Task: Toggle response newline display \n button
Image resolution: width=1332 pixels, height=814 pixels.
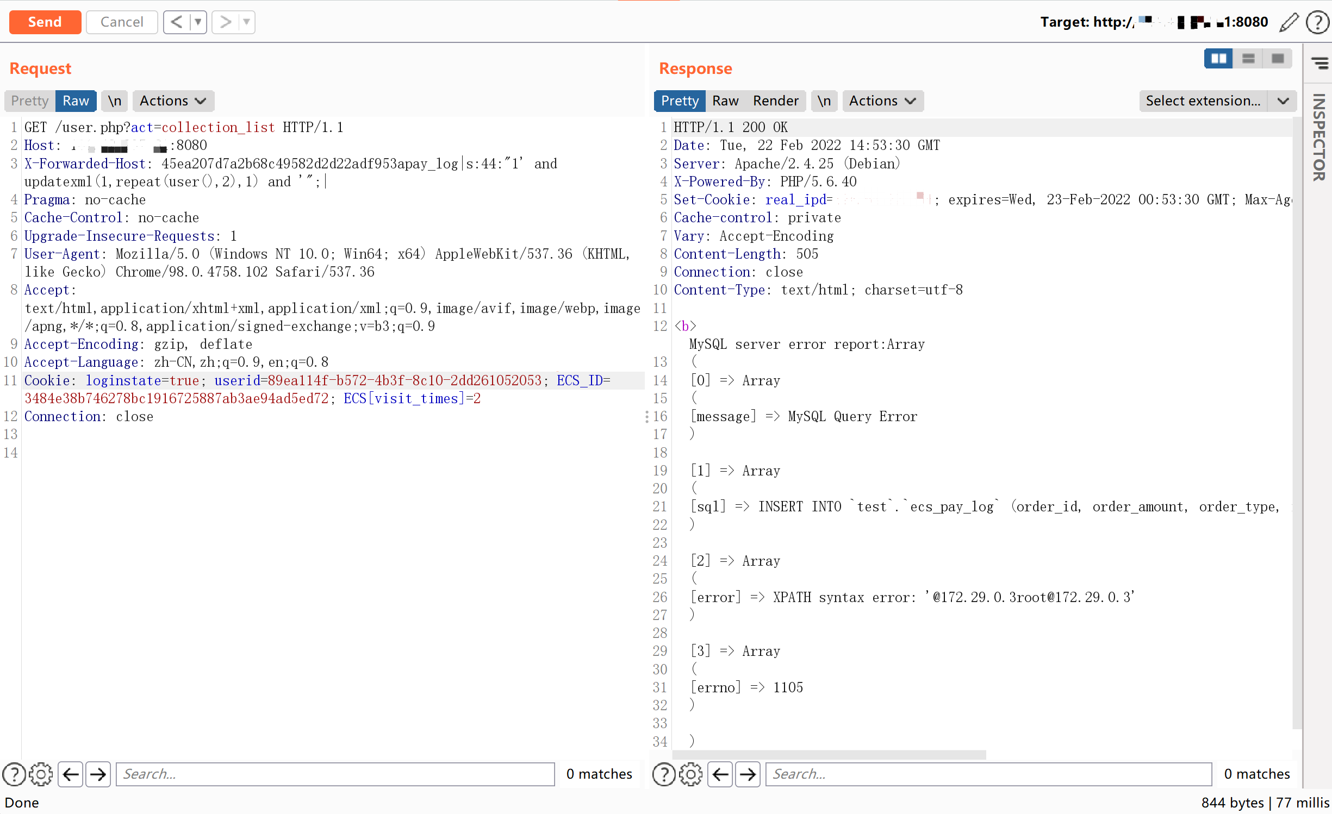Action: (824, 101)
